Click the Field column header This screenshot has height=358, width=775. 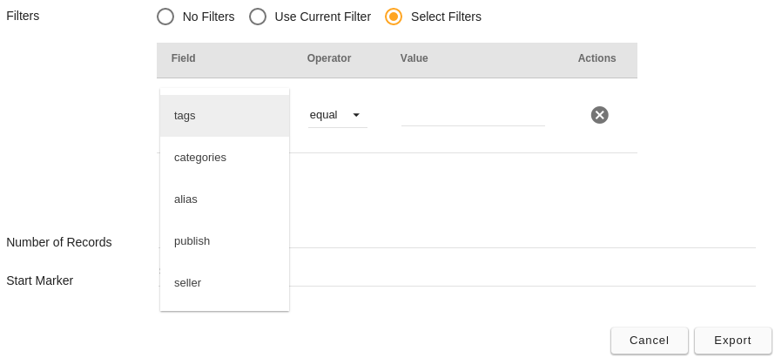(x=184, y=58)
